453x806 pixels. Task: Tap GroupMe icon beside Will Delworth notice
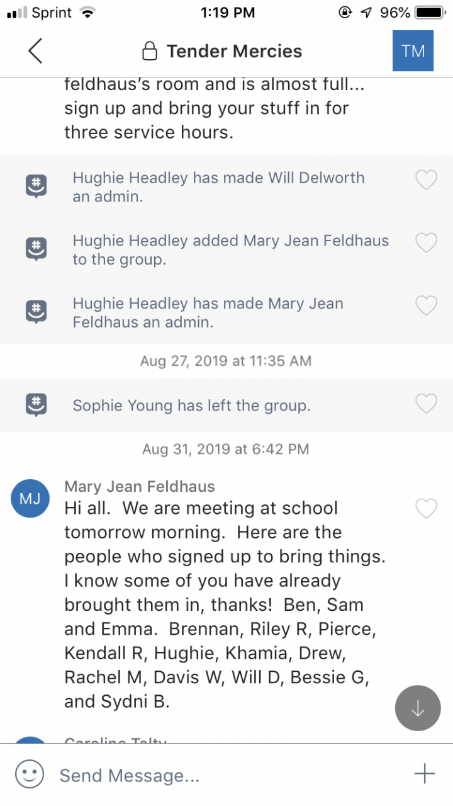(36, 186)
